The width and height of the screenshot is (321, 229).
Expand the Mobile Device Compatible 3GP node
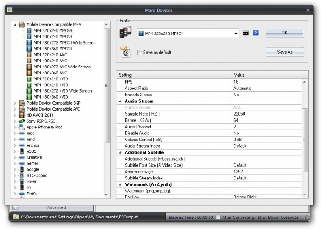(15, 103)
